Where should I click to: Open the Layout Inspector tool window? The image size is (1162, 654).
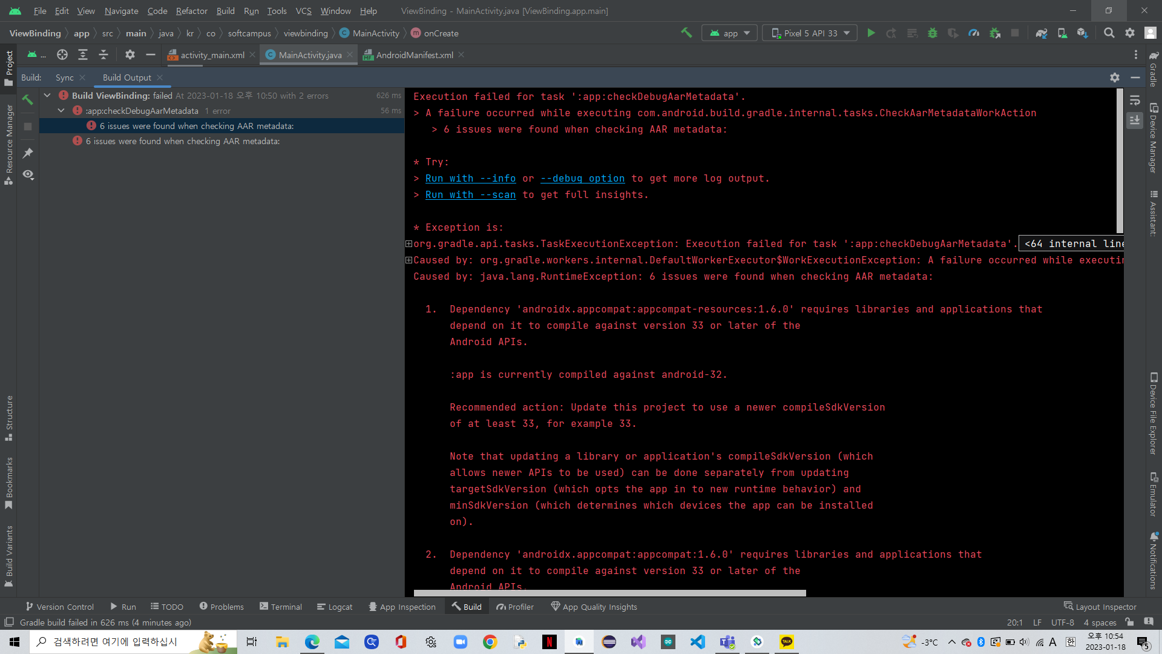tap(1100, 607)
